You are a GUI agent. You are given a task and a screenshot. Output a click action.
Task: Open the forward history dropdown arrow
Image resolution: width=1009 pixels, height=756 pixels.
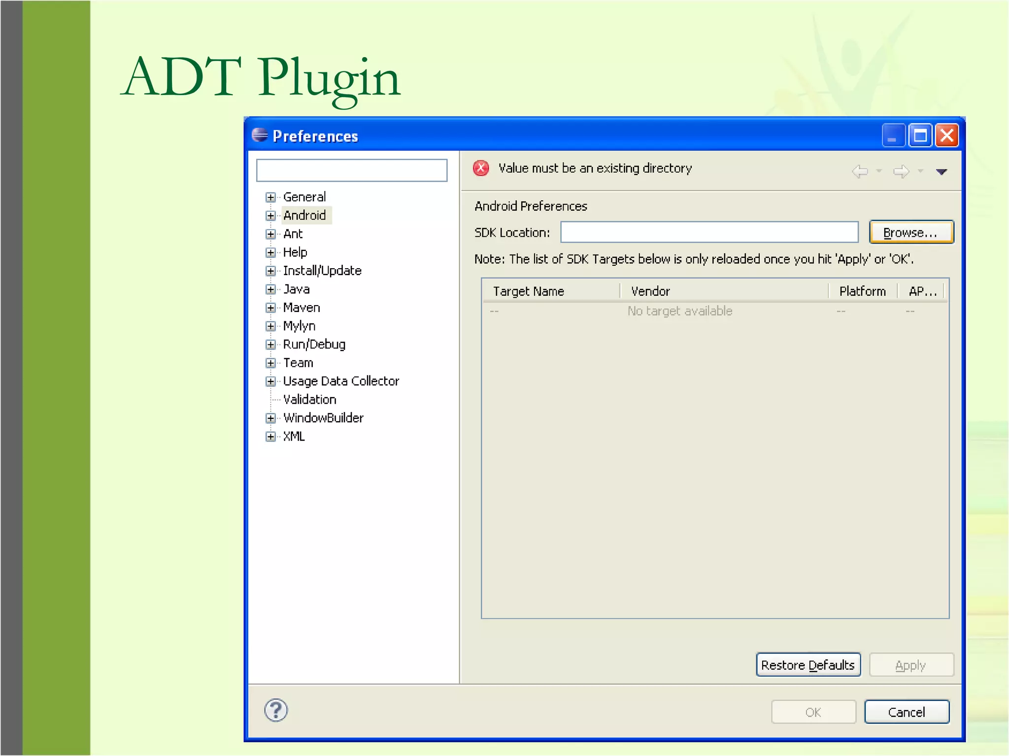[x=920, y=171]
